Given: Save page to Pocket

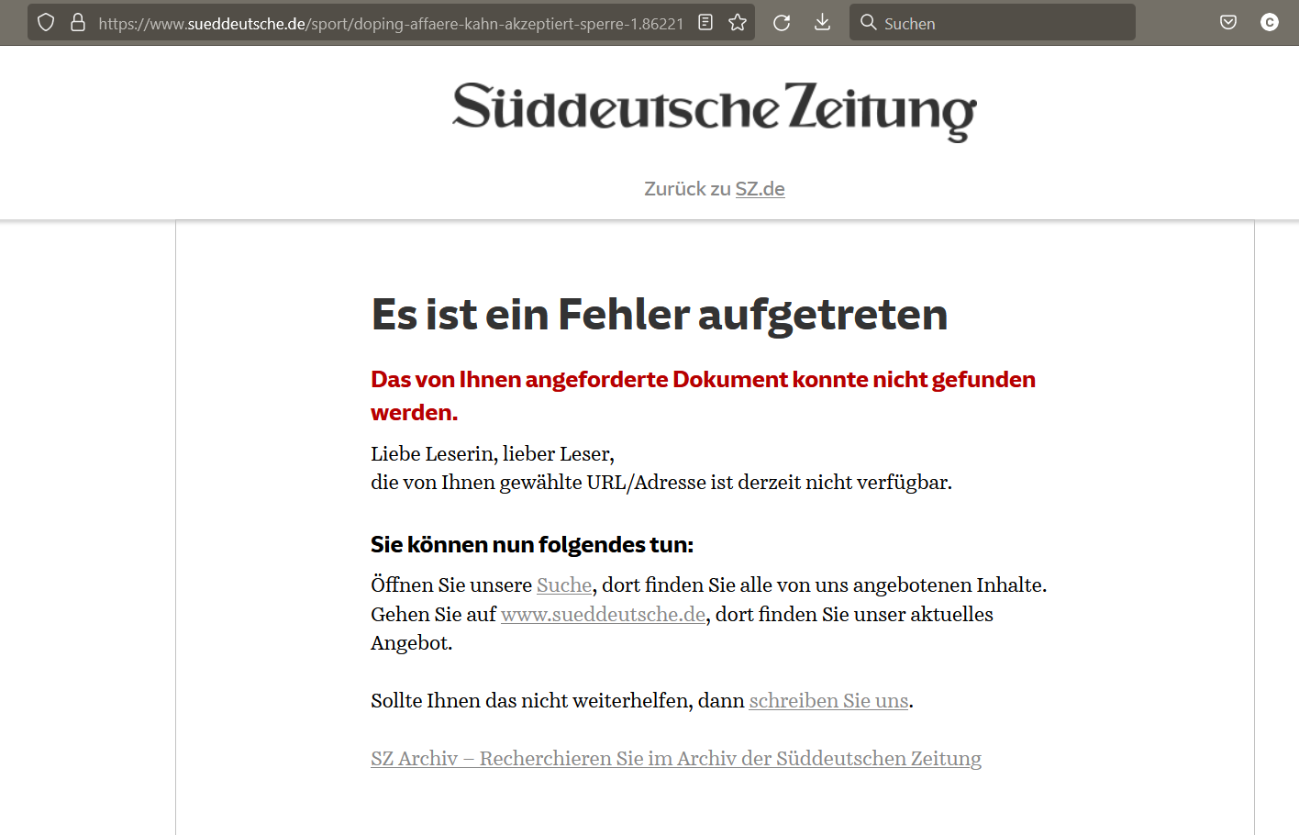Looking at the screenshot, I should [1228, 22].
